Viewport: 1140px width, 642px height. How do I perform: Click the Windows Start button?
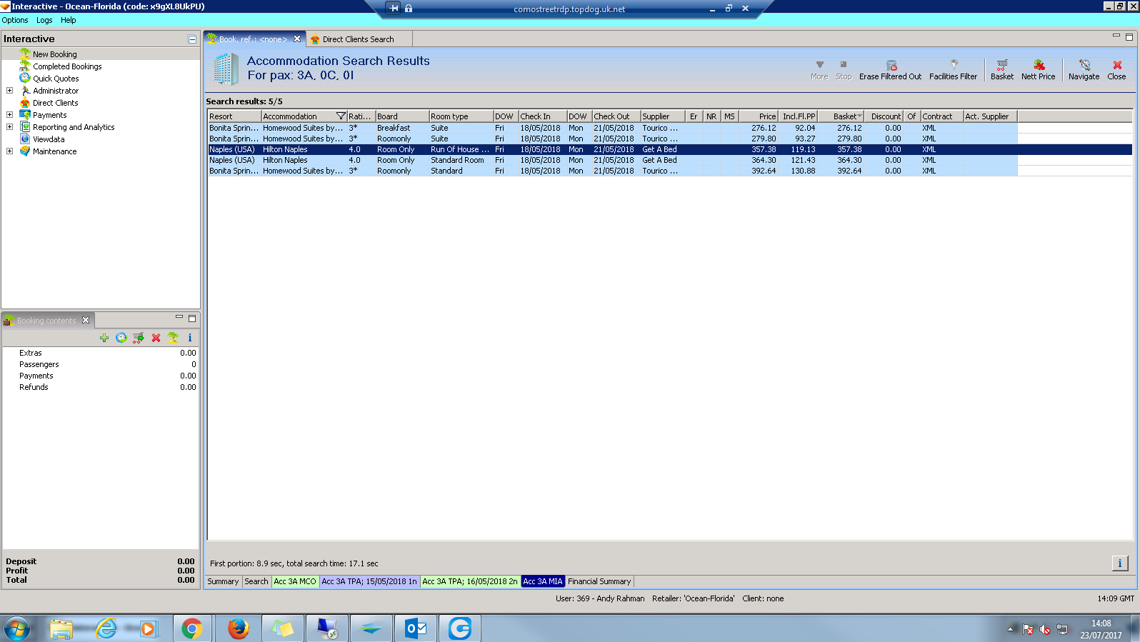click(x=17, y=628)
